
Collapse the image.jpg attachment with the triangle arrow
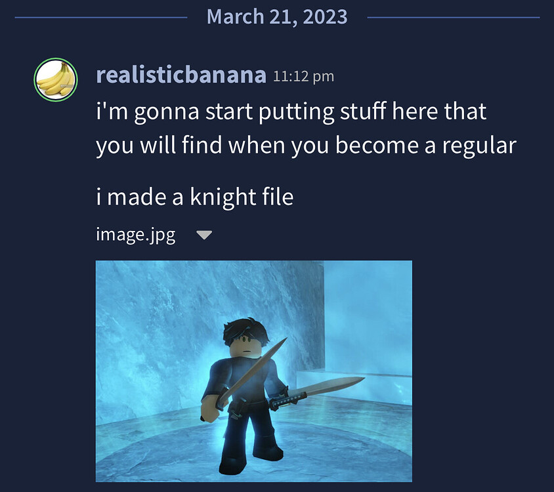click(x=204, y=235)
